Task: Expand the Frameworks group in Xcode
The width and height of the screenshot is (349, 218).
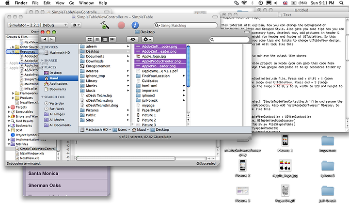Action: [13, 93]
